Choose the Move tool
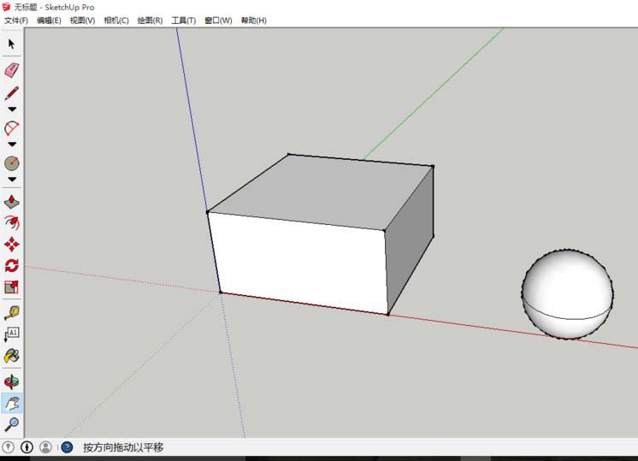Image resolution: width=638 pixels, height=461 pixels. click(x=12, y=244)
